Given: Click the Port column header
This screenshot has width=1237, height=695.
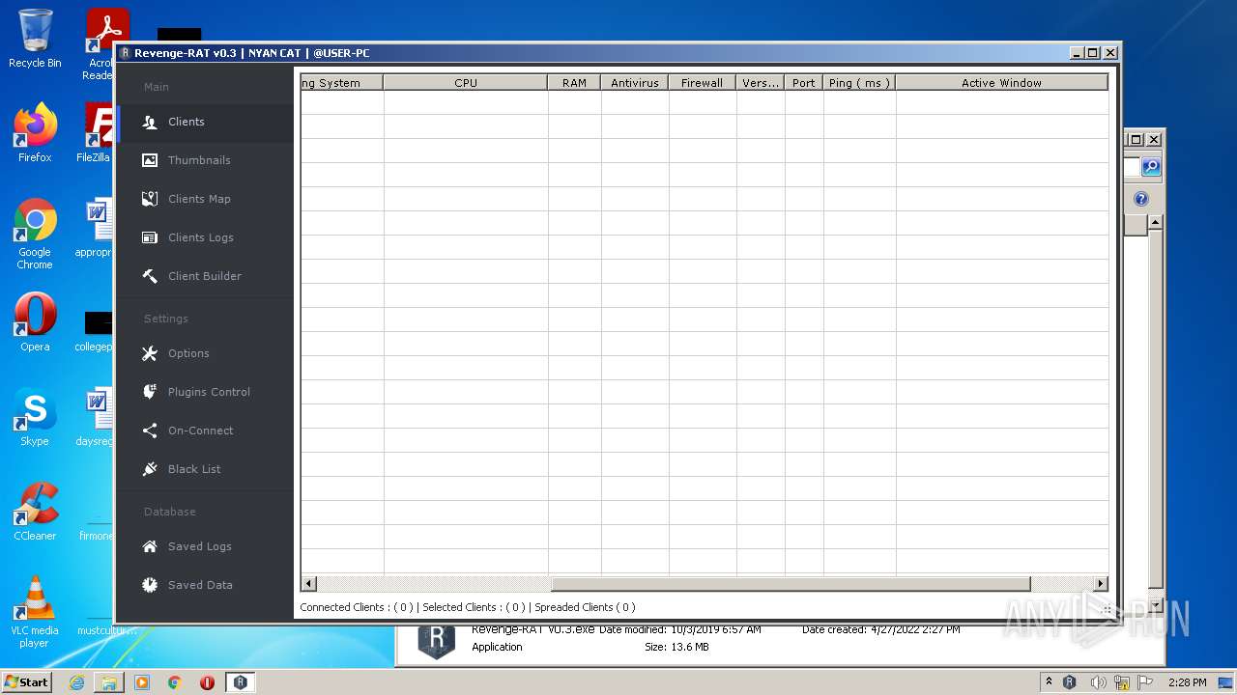Looking at the screenshot, I should (804, 83).
